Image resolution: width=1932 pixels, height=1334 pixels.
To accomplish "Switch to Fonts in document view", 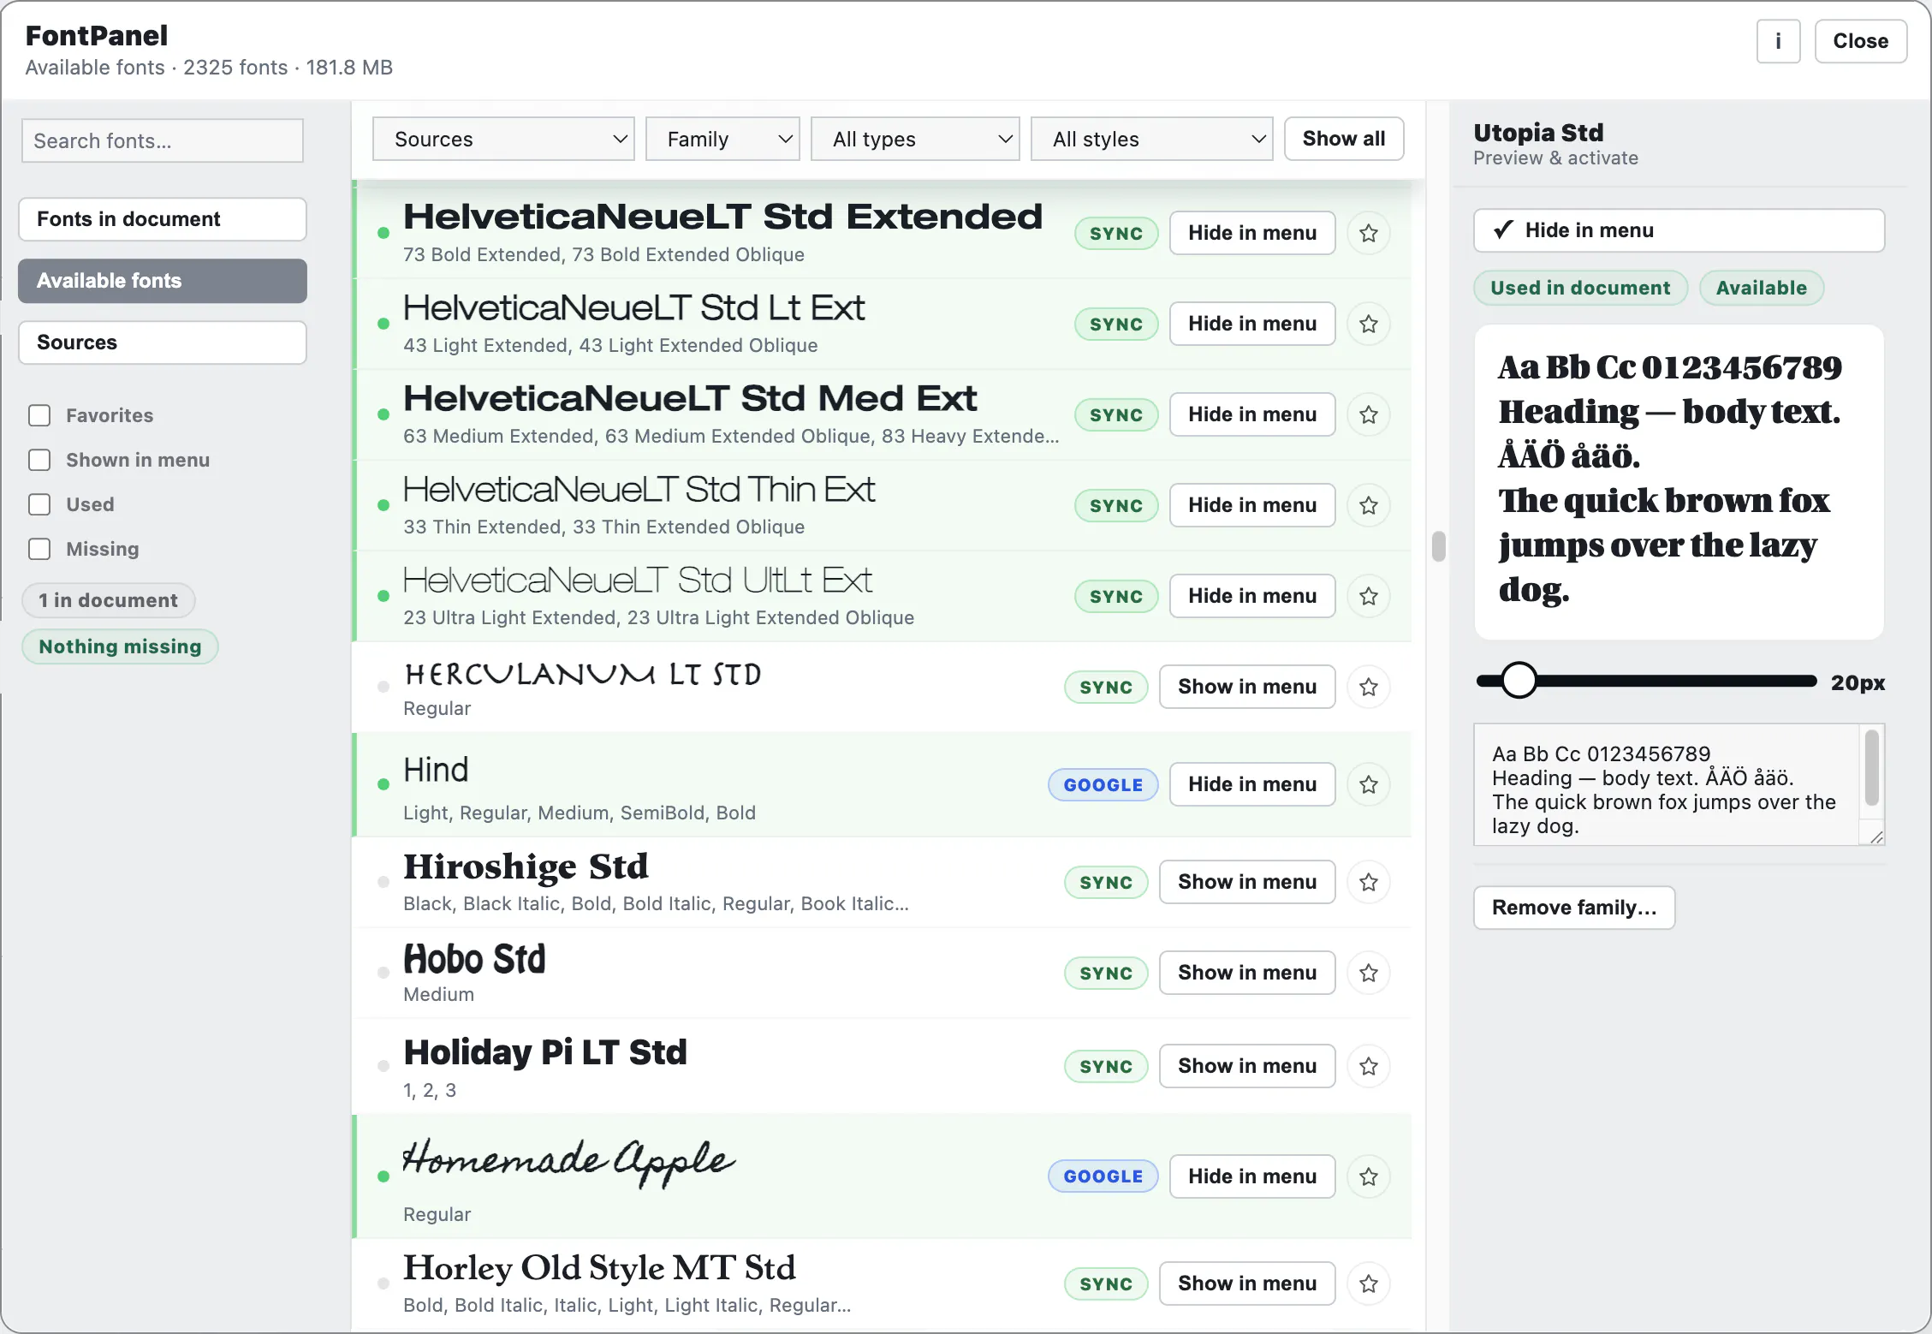I will (x=163, y=219).
